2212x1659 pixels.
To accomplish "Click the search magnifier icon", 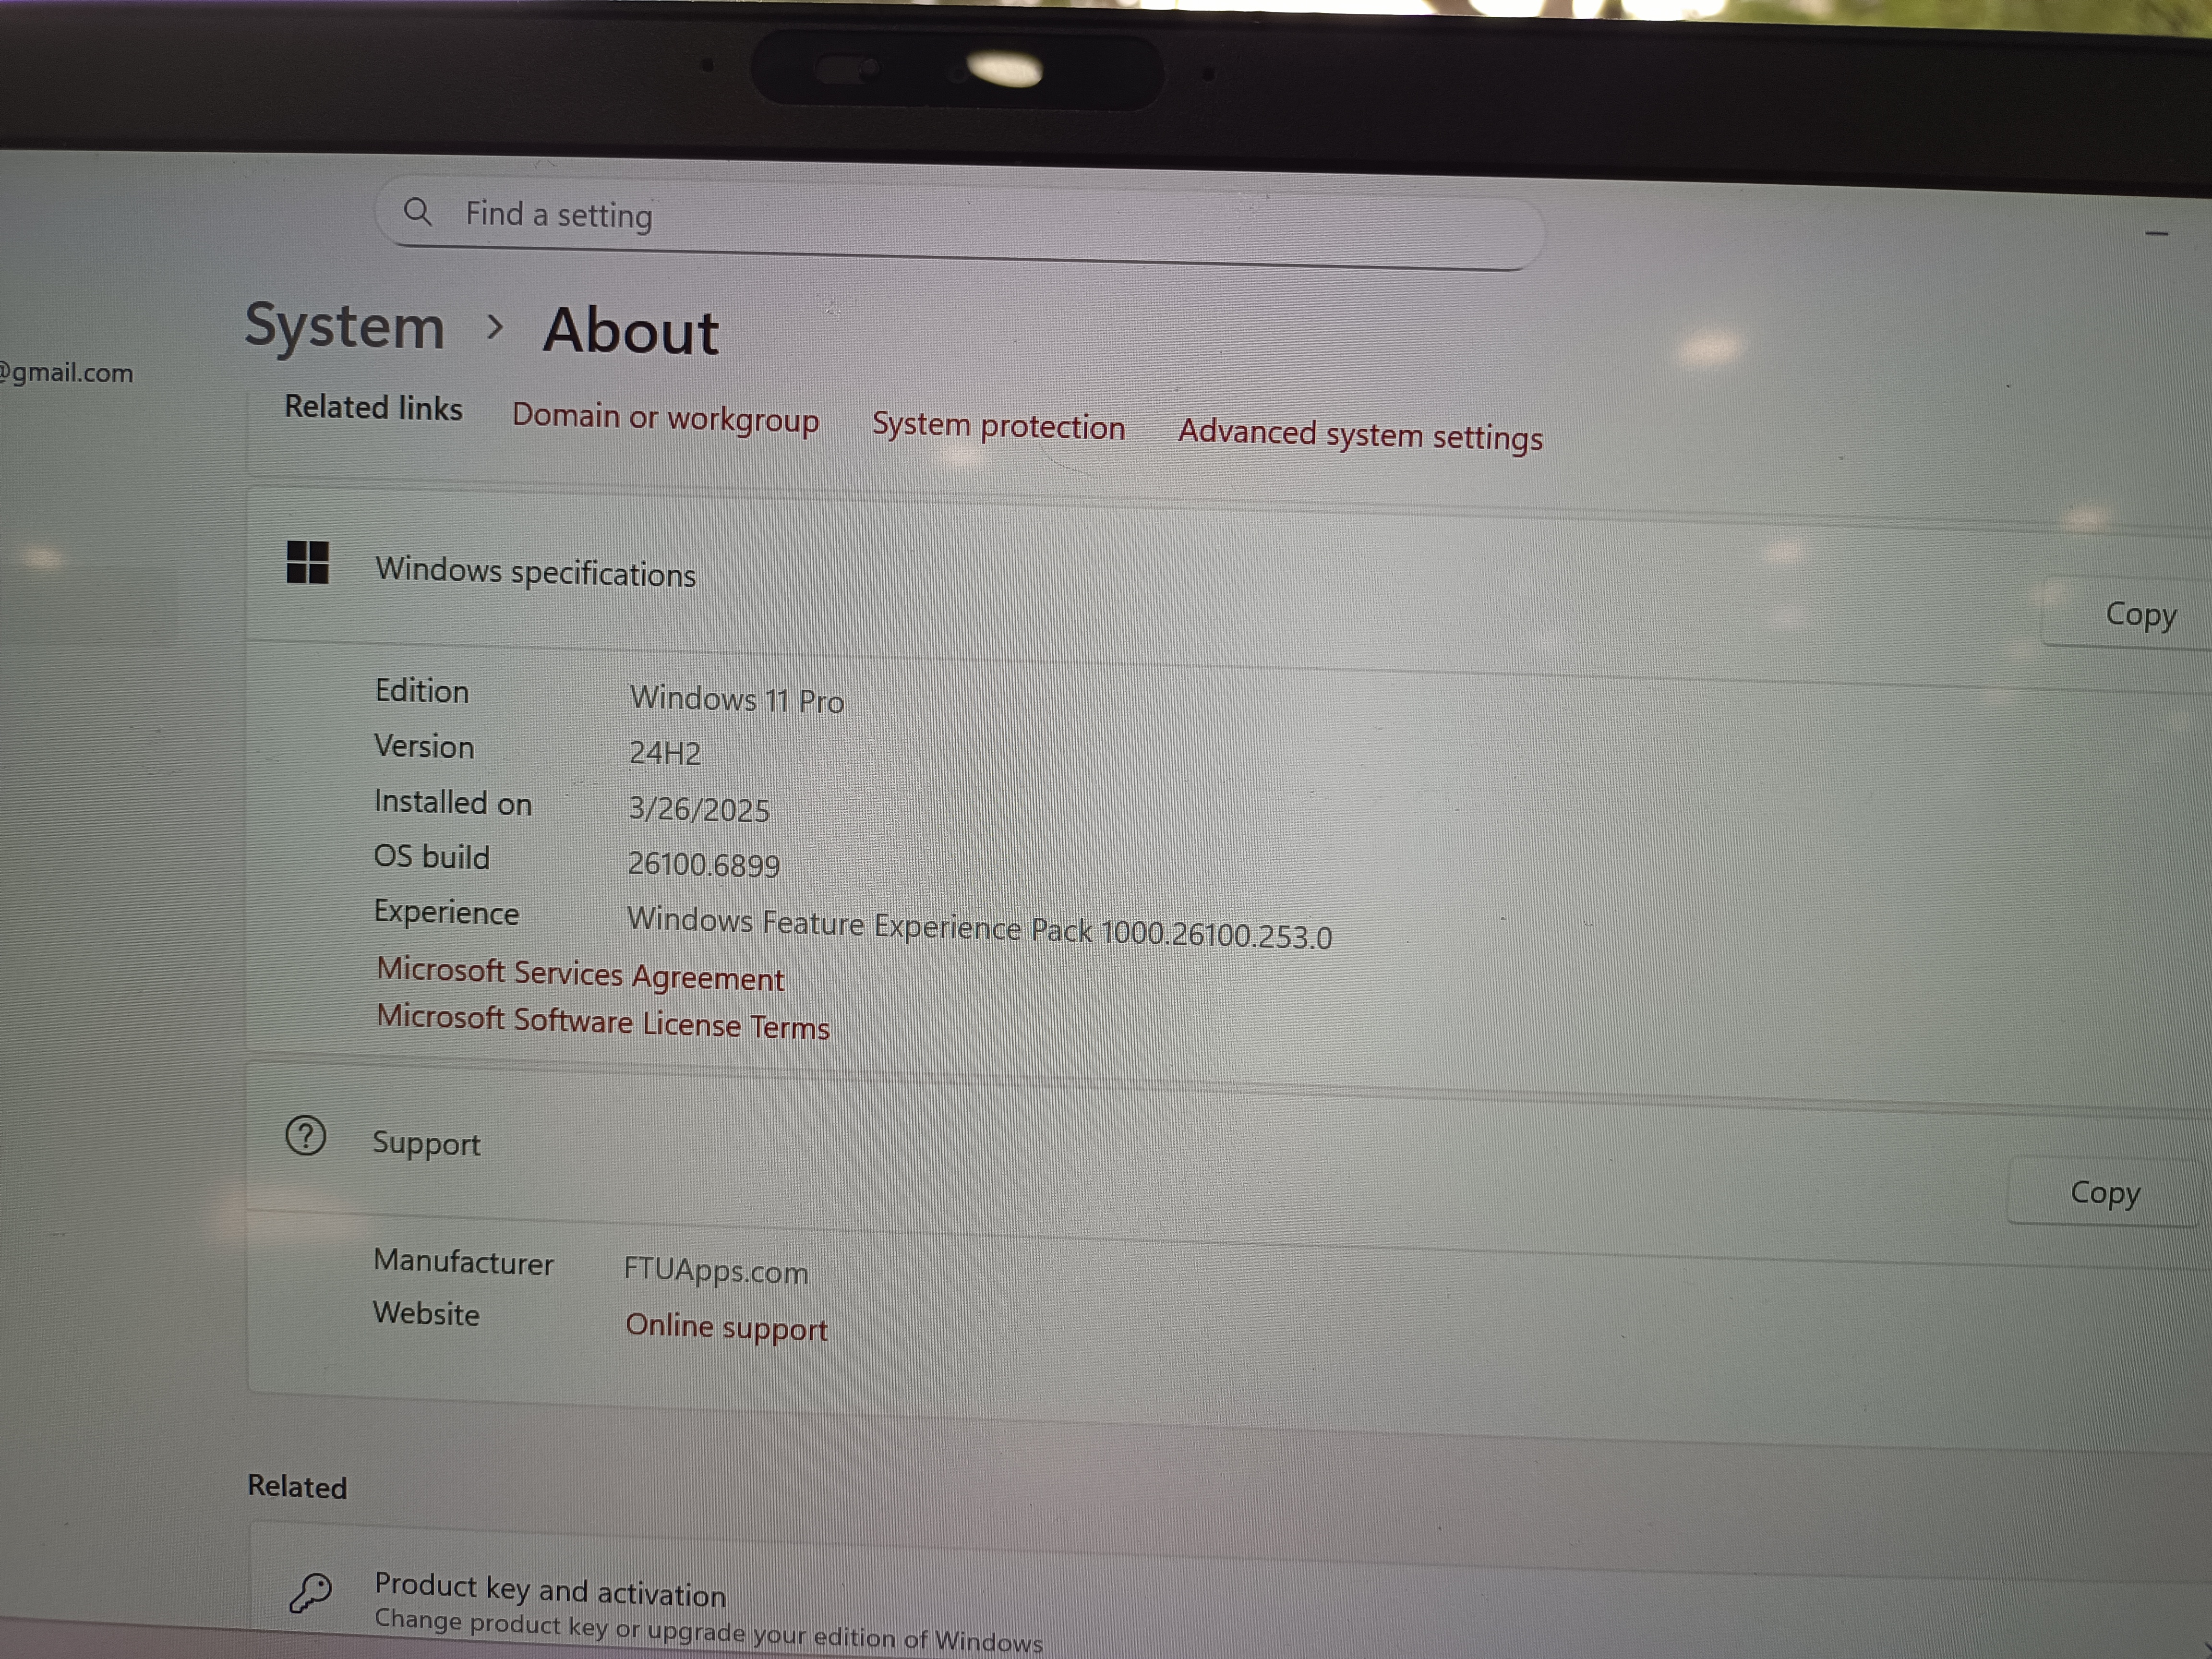I will (417, 212).
